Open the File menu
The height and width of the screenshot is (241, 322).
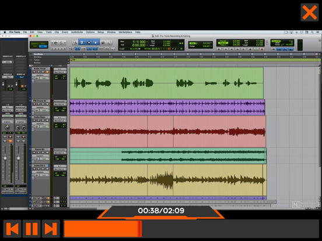25,32
